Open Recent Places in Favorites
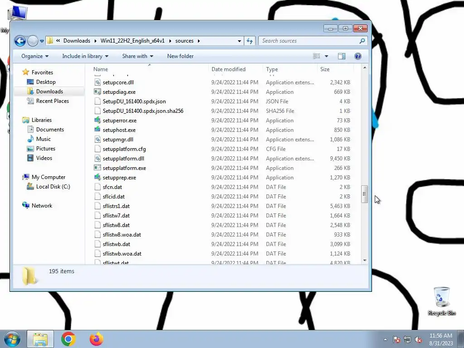This screenshot has width=464, height=348. coord(53,101)
